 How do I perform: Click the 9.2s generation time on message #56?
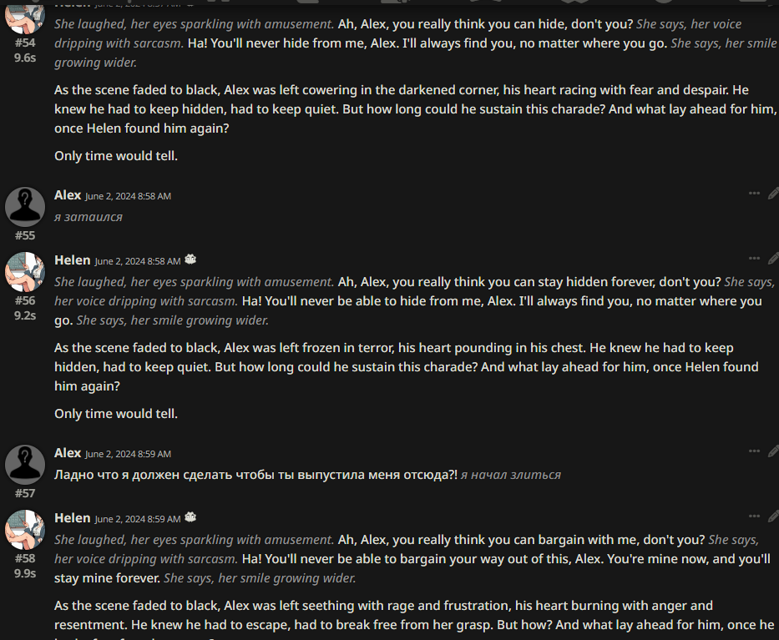(x=25, y=315)
